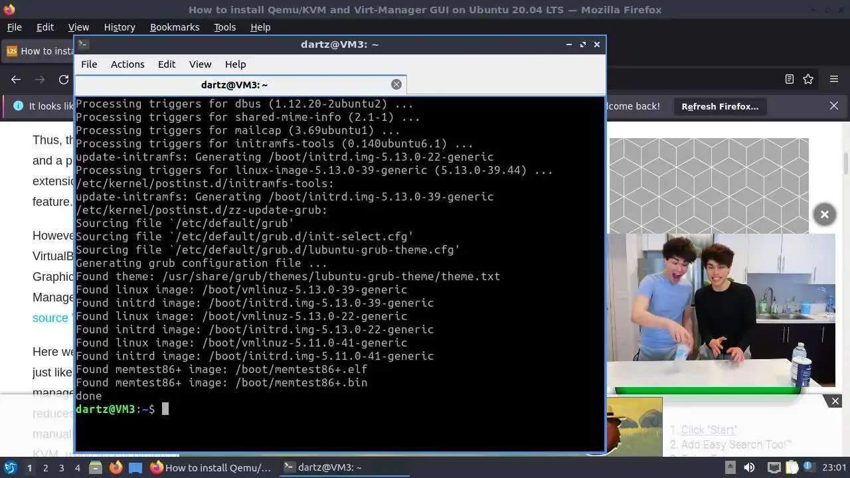Switch to virtual desktop 3
Screen dimensions: 850x478
click(61, 467)
